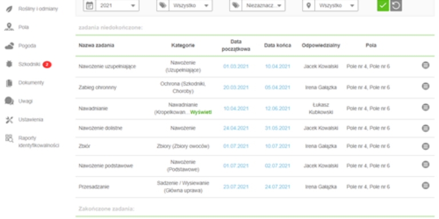Apply filters with green checkmark button

point(383,6)
